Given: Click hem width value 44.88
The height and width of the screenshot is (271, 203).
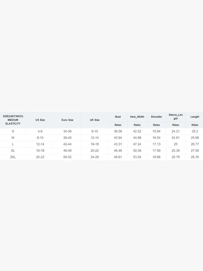Looking at the screenshot, I should [x=137, y=138].
